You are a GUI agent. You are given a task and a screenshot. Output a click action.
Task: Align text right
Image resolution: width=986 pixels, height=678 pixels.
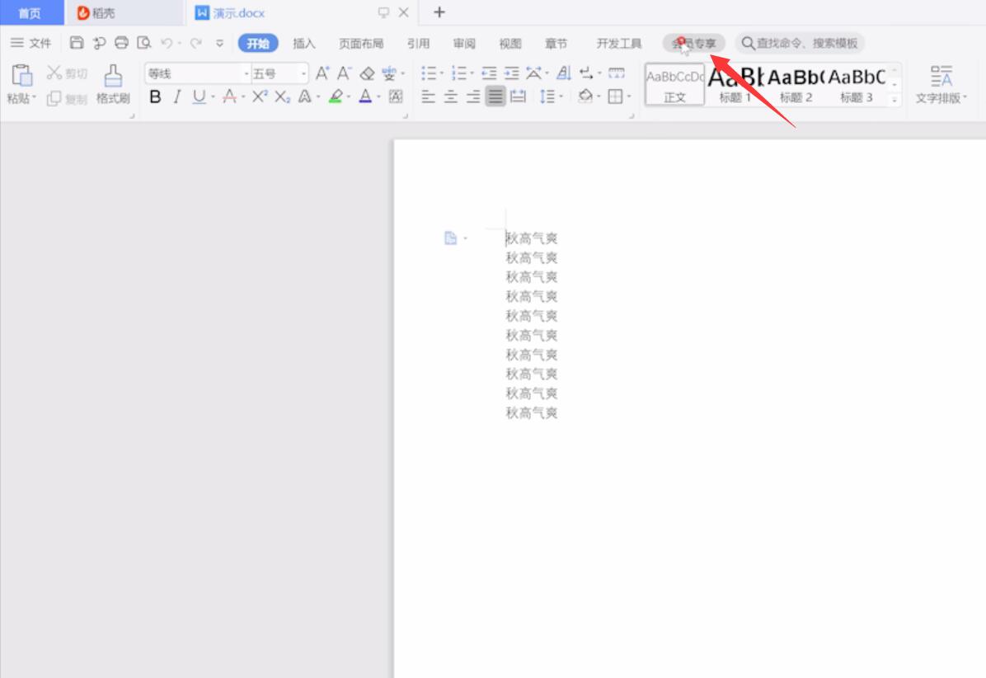tap(473, 97)
